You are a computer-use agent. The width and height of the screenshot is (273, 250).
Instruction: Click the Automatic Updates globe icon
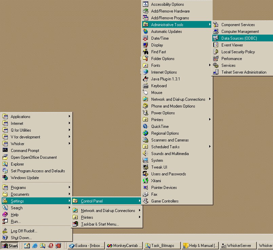point(145,31)
